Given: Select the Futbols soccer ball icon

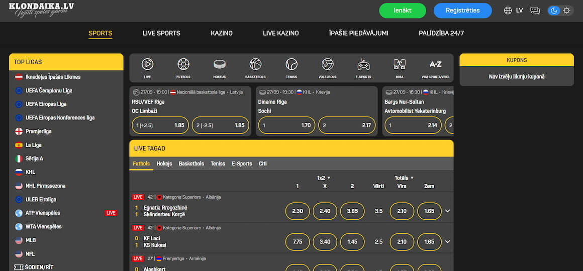Looking at the screenshot, I should pos(183,64).
